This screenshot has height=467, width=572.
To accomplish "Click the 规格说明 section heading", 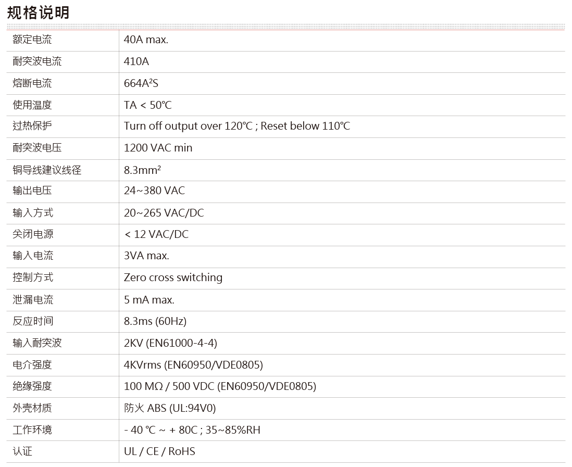I will pyautogui.click(x=38, y=12).
